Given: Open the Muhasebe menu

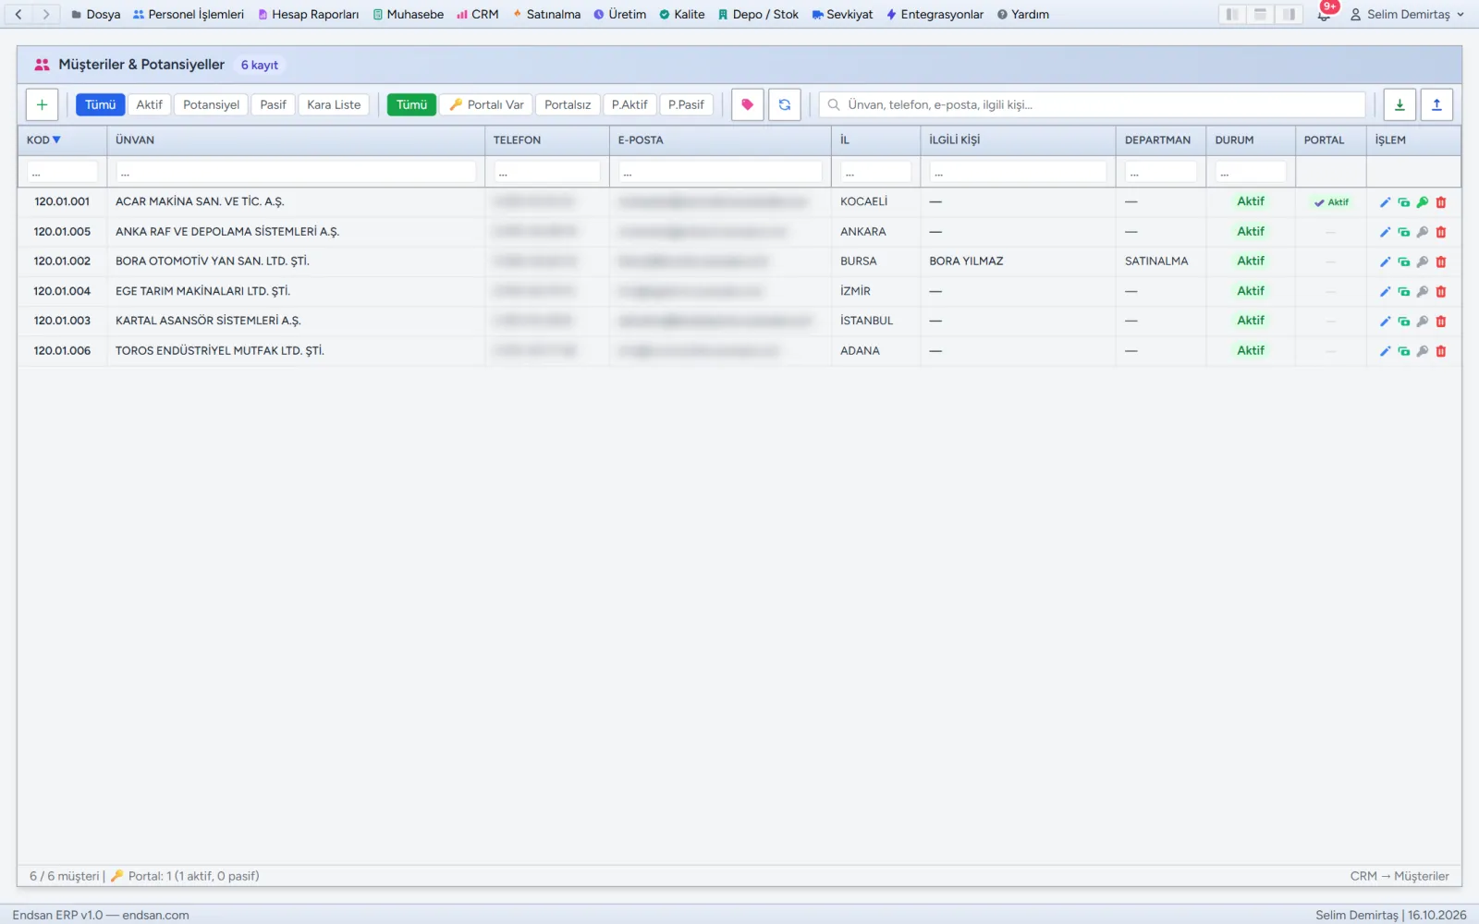Looking at the screenshot, I should (x=409, y=14).
